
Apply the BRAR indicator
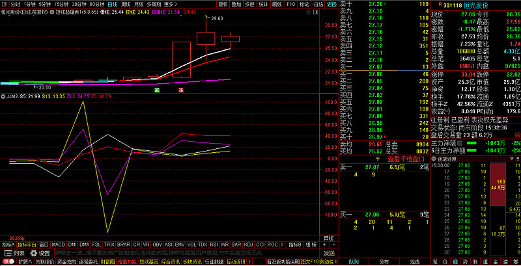point(124,245)
